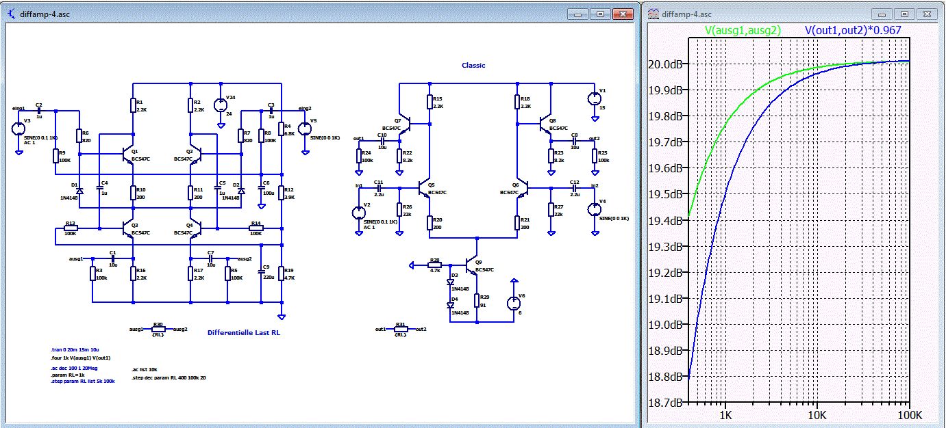Maximize the waveform plot window
This screenshot has height=428, width=946.
905,14
